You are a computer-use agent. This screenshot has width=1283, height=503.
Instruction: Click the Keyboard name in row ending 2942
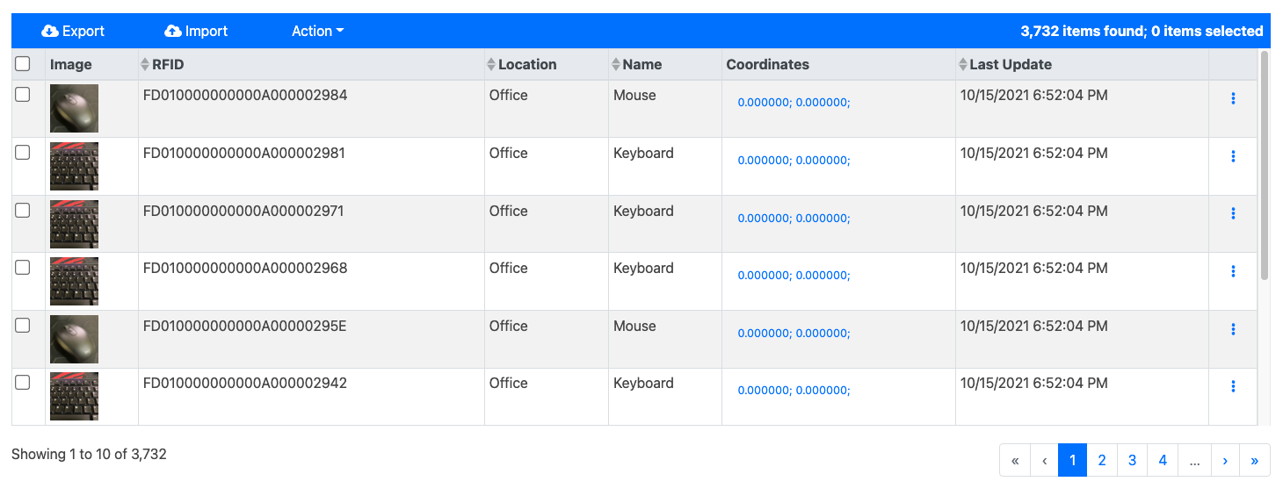[x=643, y=383]
